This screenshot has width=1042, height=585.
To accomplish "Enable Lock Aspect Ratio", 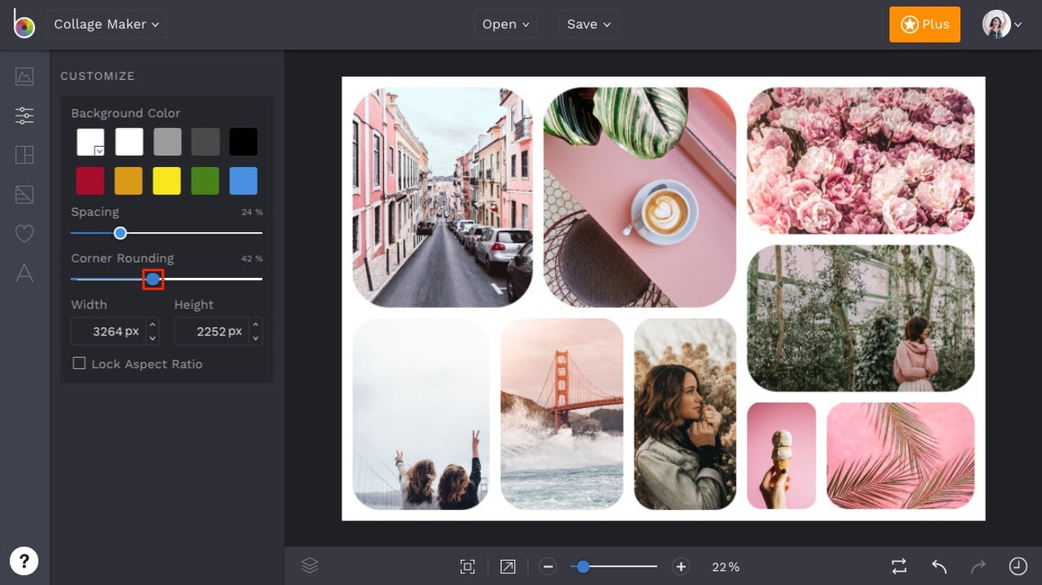I will click(79, 363).
